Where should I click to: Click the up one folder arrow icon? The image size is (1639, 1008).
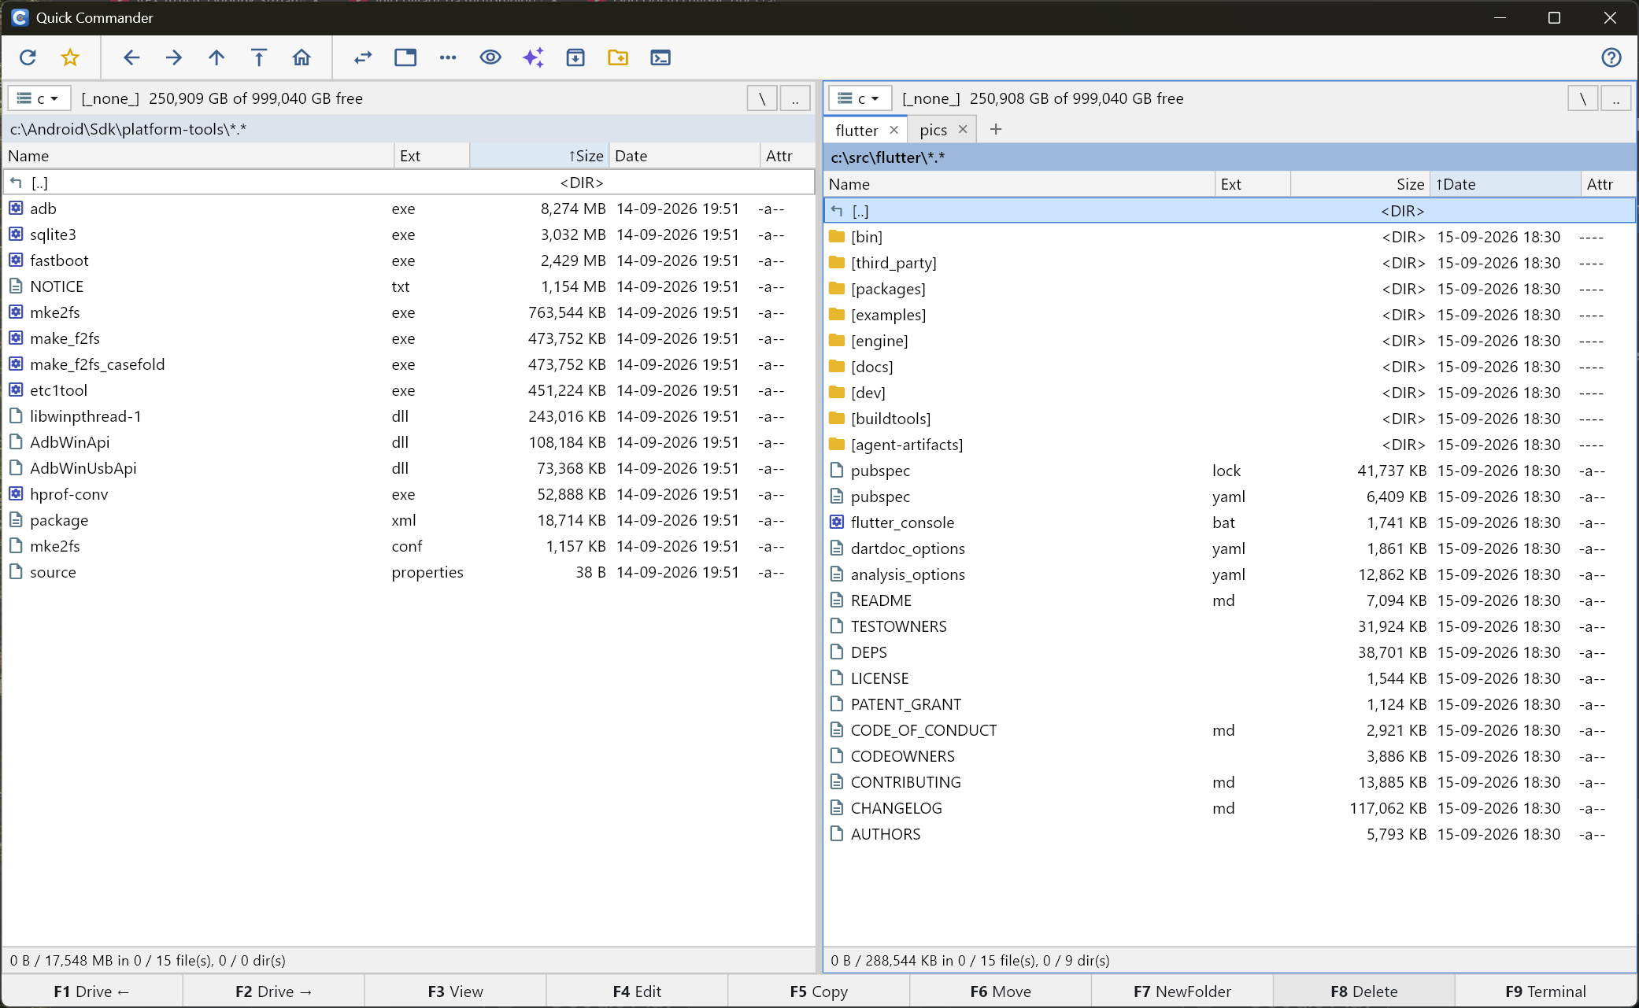coord(216,57)
